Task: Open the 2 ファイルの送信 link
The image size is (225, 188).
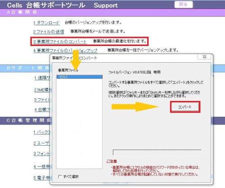Action: [49, 32]
